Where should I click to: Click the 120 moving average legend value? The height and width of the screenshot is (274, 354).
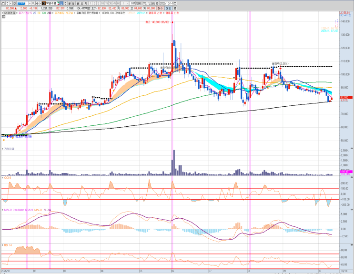point(43,13)
